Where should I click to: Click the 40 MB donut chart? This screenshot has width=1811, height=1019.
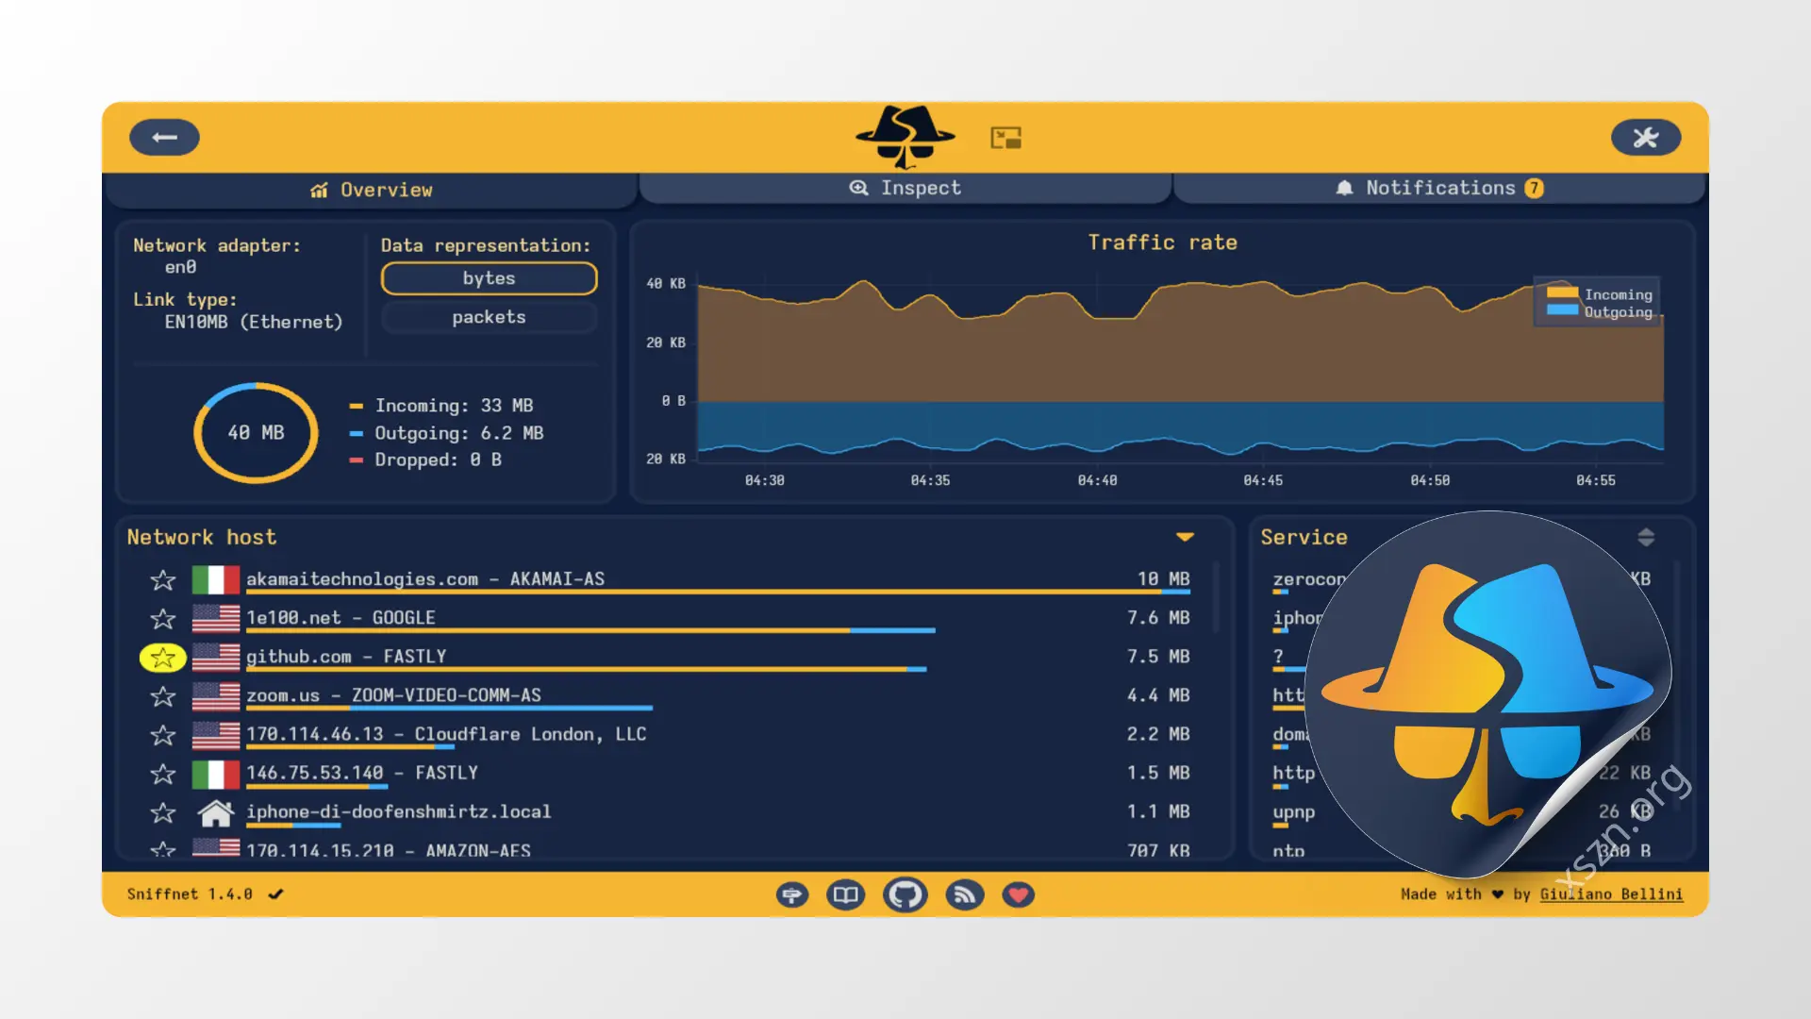[256, 432]
